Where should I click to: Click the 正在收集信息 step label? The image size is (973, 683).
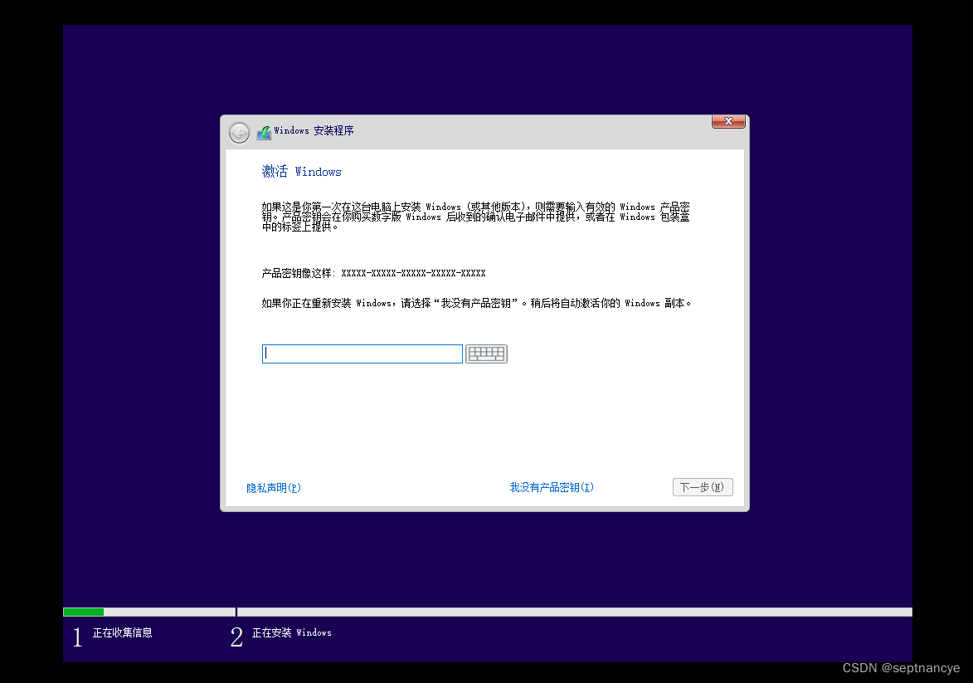122,632
